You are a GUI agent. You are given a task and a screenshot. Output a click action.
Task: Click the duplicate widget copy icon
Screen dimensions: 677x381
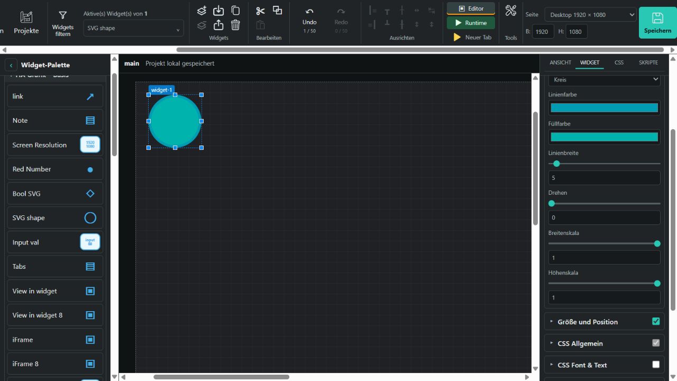click(235, 11)
